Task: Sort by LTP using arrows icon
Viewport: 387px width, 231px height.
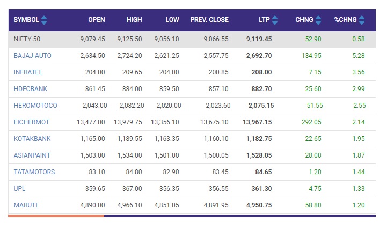Action: coord(275,20)
